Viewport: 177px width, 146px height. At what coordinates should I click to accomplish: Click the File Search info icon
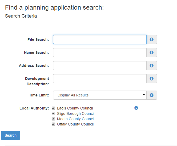click(x=151, y=39)
